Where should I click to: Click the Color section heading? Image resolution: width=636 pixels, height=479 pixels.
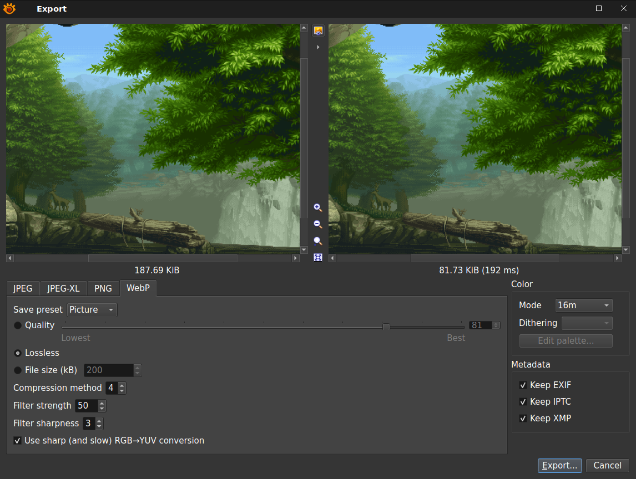(522, 284)
